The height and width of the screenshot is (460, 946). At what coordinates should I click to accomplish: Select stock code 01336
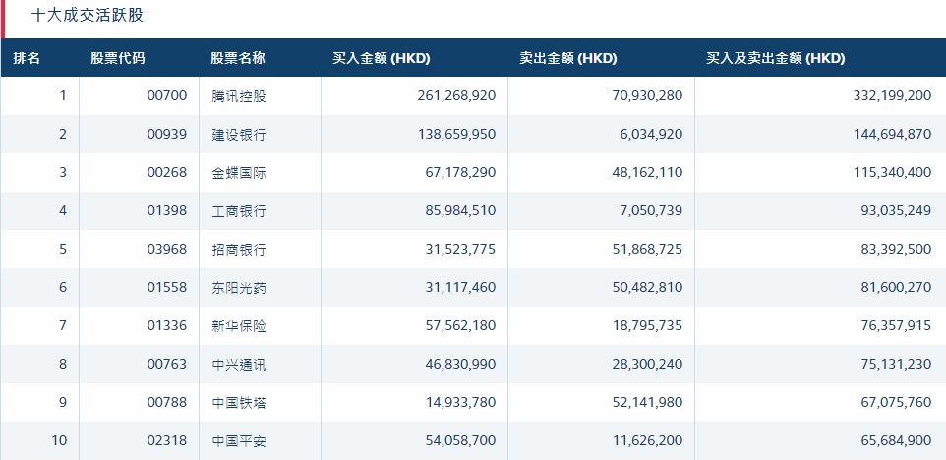click(167, 325)
